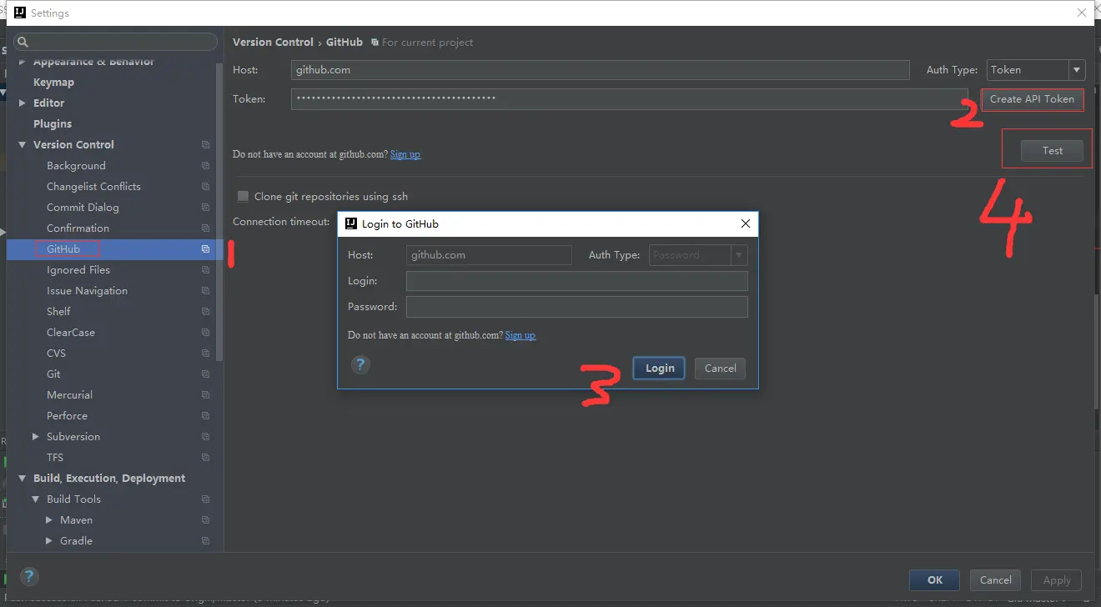The height and width of the screenshot is (607, 1101).
Task: Open Perforce settings page
Action: [67, 416]
